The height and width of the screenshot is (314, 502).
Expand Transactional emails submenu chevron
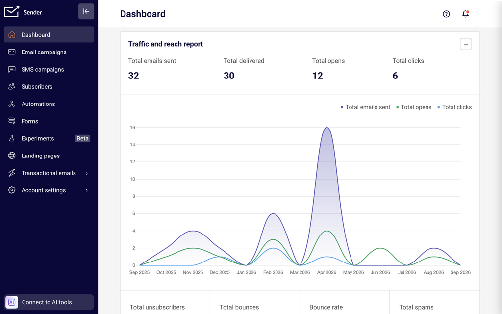(x=86, y=173)
